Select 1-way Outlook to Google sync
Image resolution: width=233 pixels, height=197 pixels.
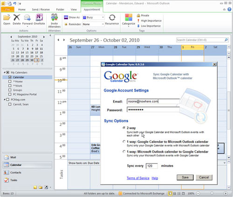[x=124, y=151]
